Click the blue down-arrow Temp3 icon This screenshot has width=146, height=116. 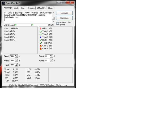pyautogui.click(x=41, y=37)
